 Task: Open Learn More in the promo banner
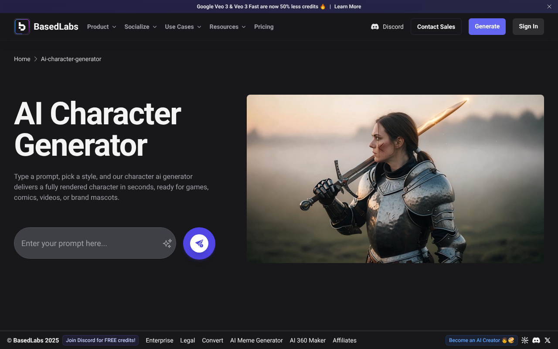point(347,7)
